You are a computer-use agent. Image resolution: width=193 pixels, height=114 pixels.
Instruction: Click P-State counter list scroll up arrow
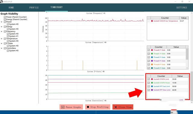pyautogui.click(x=187, y=47)
